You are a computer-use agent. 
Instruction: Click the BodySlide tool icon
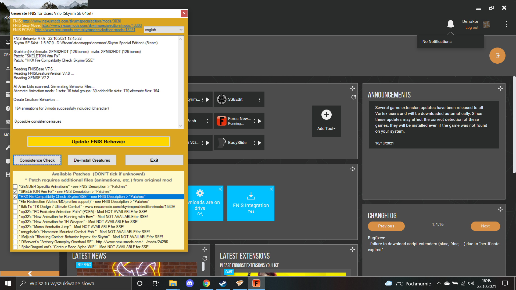click(222, 143)
